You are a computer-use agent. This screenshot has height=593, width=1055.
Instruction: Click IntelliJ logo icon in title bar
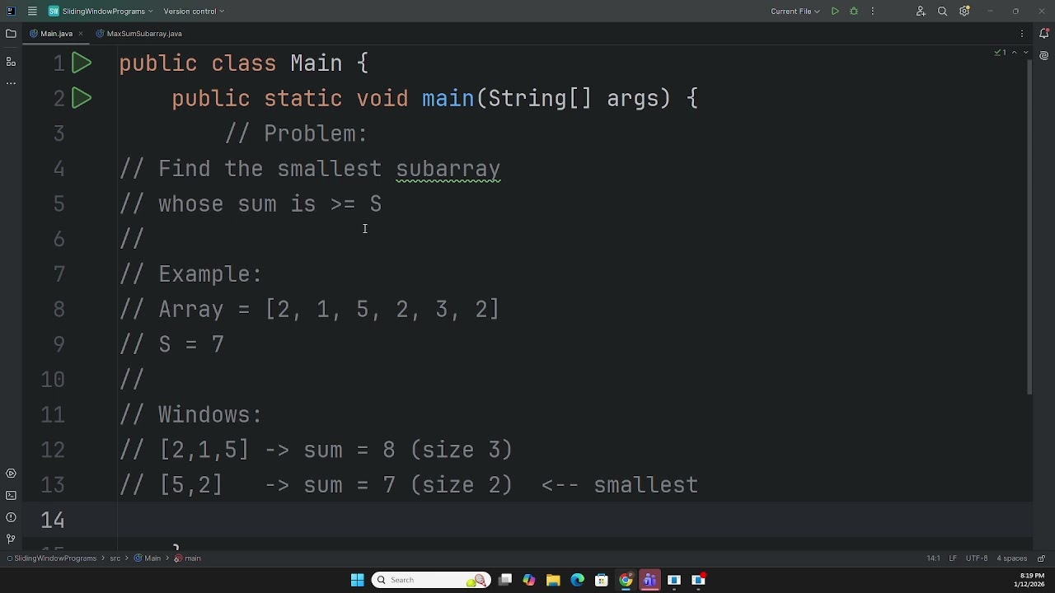click(11, 12)
